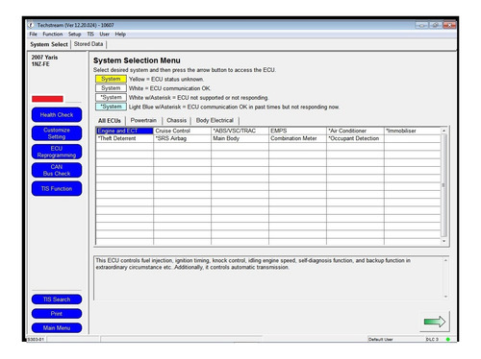Click the Print button

tap(57, 314)
